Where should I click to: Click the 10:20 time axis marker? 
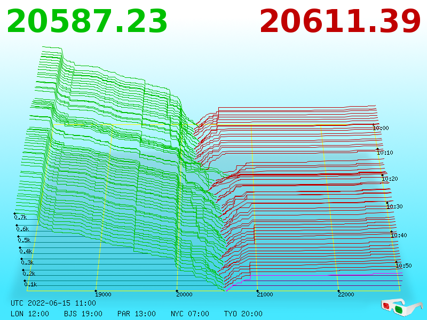coord(390,179)
